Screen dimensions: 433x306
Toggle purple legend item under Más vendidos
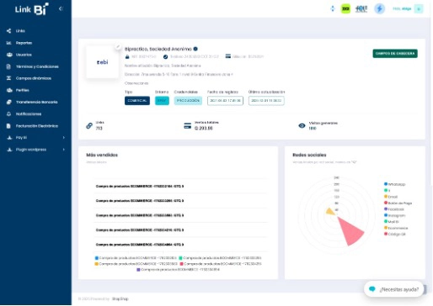[x=178, y=270]
